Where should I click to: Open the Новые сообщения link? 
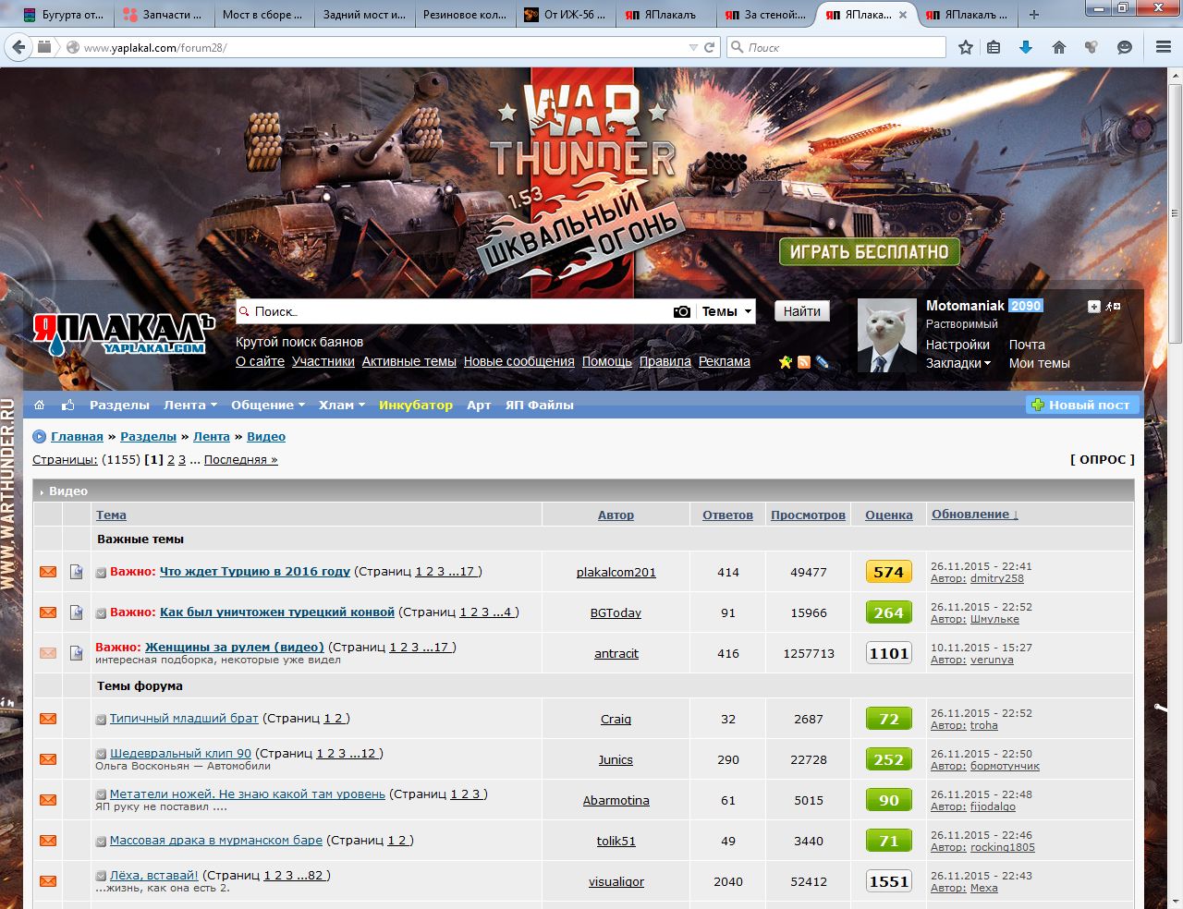tap(519, 361)
